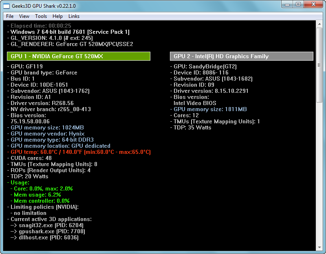Click the Bus ID: 1 line
The height and width of the screenshot is (254, 326).
coord(21,79)
